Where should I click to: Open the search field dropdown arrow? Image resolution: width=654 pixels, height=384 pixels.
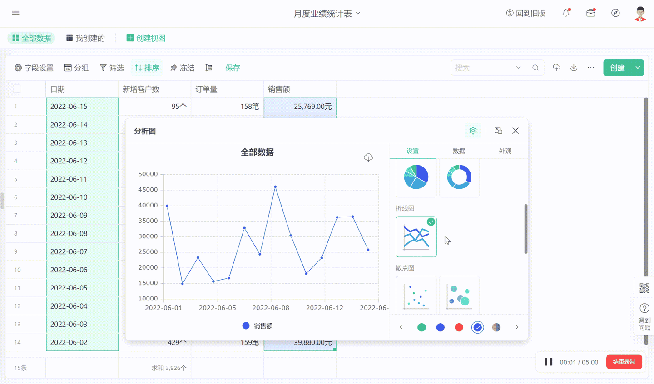pos(518,68)
